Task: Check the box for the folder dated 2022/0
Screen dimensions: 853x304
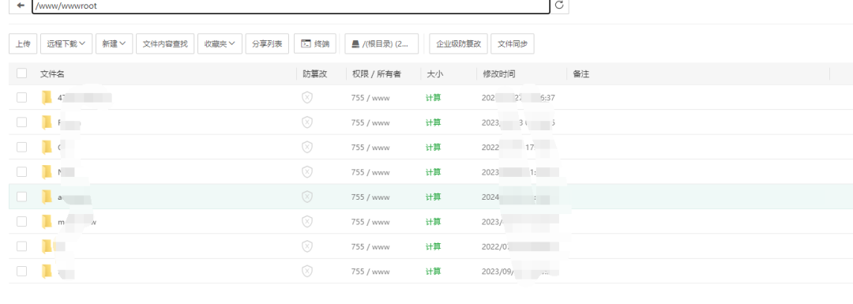Action: pyautogui.click(x=22, y=246)
